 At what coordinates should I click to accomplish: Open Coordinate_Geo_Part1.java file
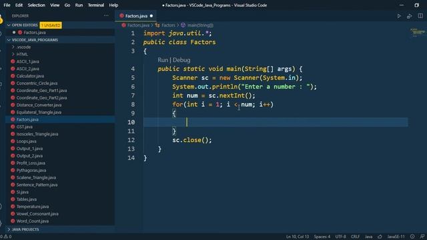click(41, 91)
